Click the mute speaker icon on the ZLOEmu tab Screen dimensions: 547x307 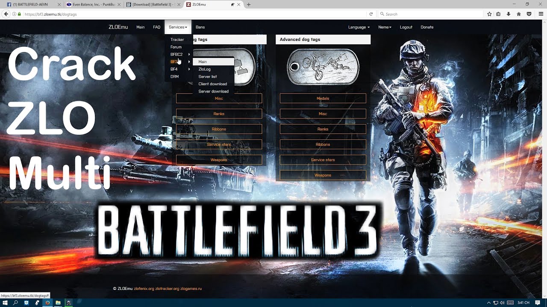[x=232, y=5]
